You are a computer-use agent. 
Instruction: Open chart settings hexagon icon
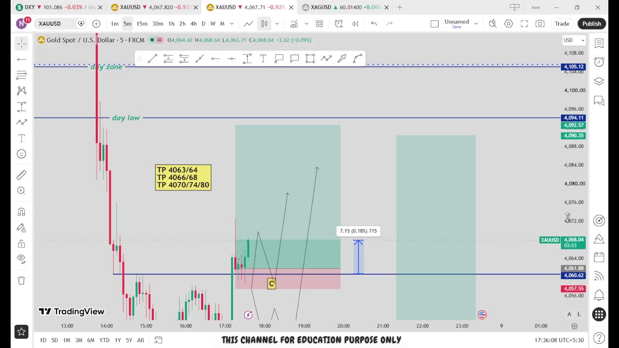coord(509,24)
